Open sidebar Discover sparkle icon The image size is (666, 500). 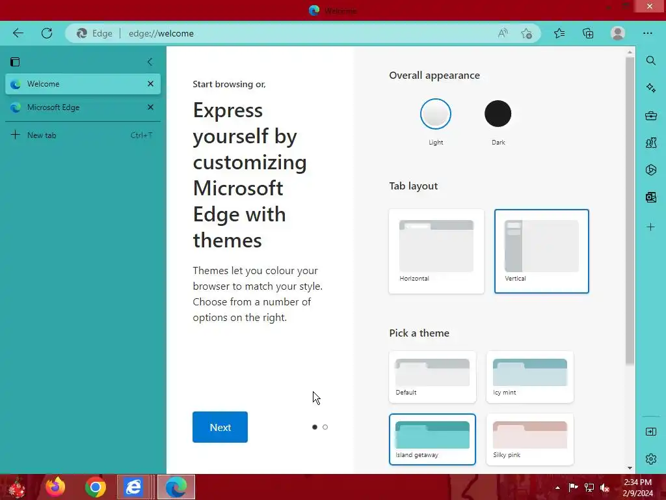point(650,88)
